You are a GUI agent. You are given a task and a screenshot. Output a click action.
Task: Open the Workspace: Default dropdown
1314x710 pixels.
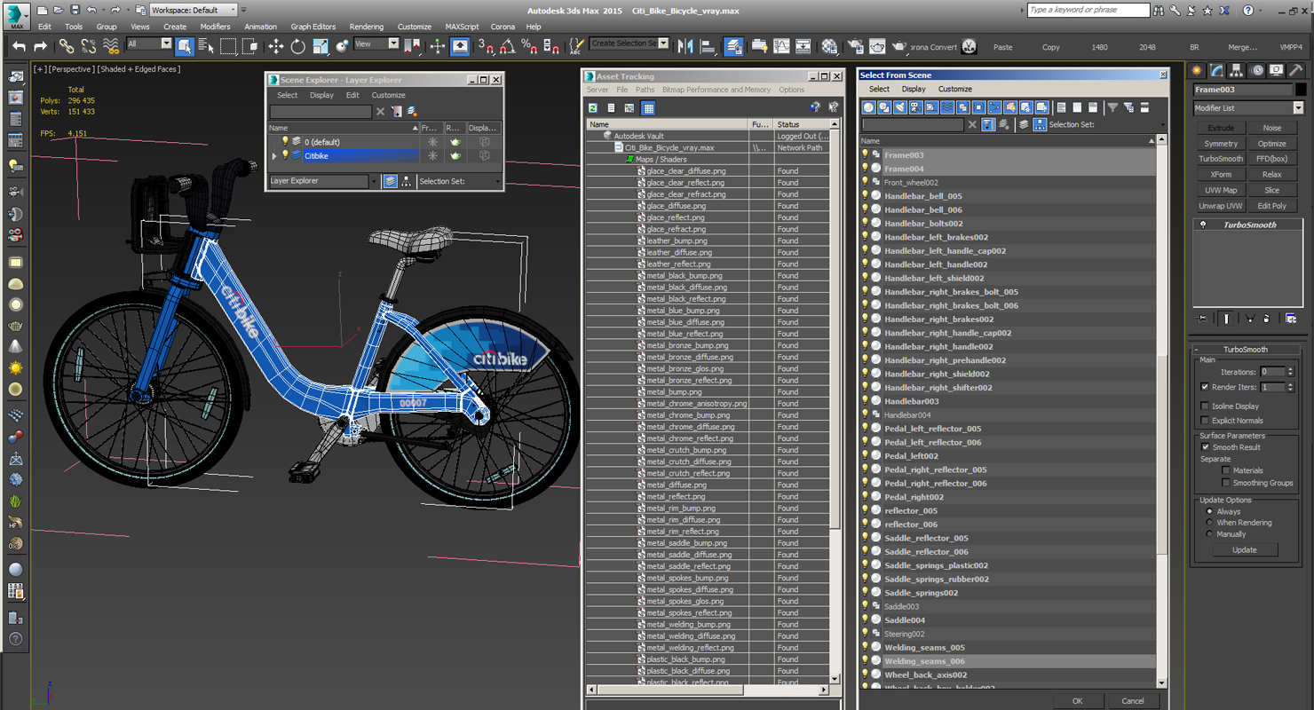click(x=194, y=11)
